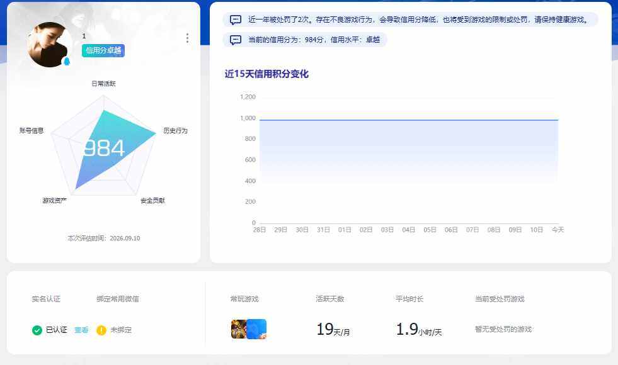
Task: Open the blue game icon under 常玩游戏
Action: point(257,328)
